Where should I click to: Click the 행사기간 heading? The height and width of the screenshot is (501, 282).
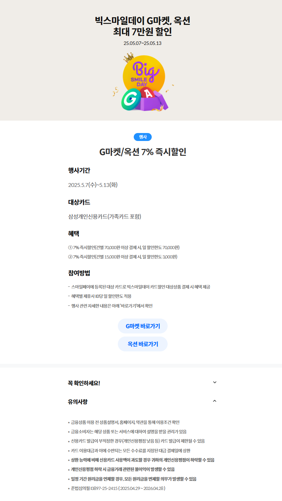tap(79, 170)
